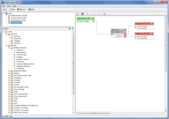Image resolution: width=169 pixels, height=119 pixels.
Task: Select Heat Demand On/Off logic sheet
Action: [x=18, y=20]
